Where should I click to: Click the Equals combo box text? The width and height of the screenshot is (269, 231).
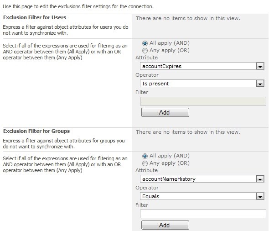[150, 196]
